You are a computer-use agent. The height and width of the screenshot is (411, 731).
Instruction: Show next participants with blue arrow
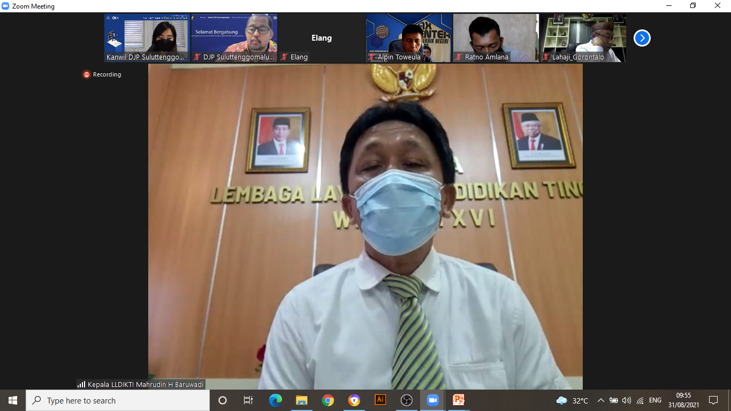[642, 38]
